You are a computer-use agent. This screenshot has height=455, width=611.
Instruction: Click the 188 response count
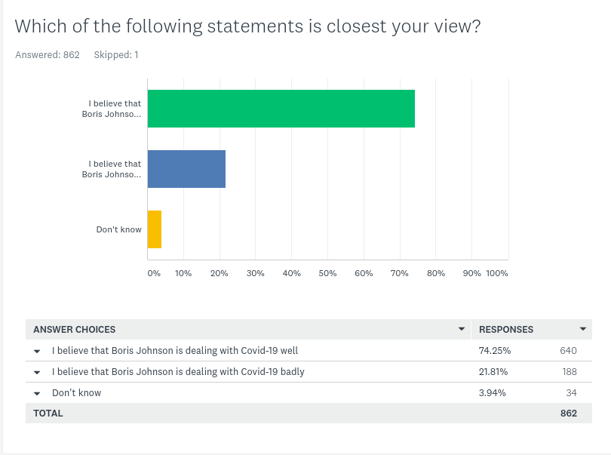pyautogui.click(x=569, y=372)
